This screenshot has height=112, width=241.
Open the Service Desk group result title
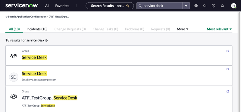(x=34, y=57)
